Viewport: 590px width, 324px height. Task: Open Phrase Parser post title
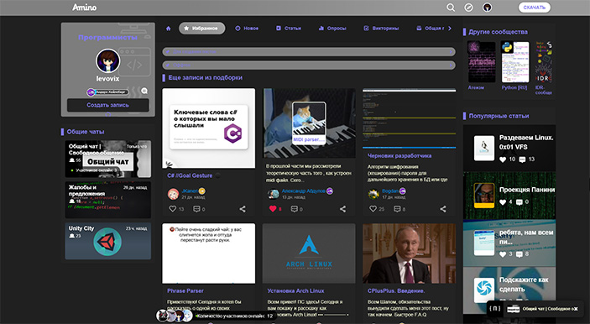tap(185, 291)
